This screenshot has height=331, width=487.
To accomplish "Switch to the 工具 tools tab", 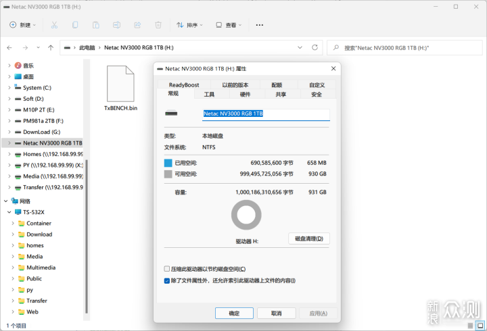I will coord(209,95).
